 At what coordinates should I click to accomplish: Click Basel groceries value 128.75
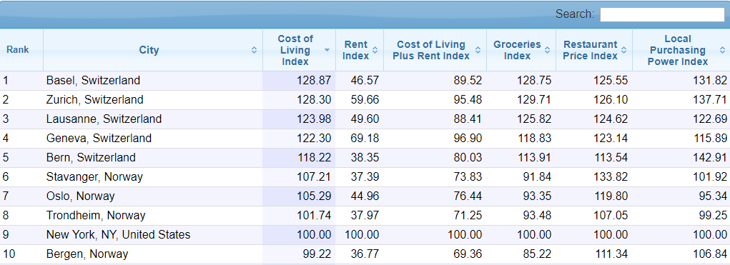[x=534, y=81]
